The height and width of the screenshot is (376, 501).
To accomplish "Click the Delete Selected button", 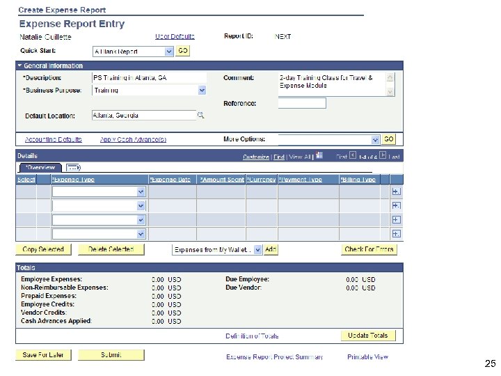I will tap(111, 249).
